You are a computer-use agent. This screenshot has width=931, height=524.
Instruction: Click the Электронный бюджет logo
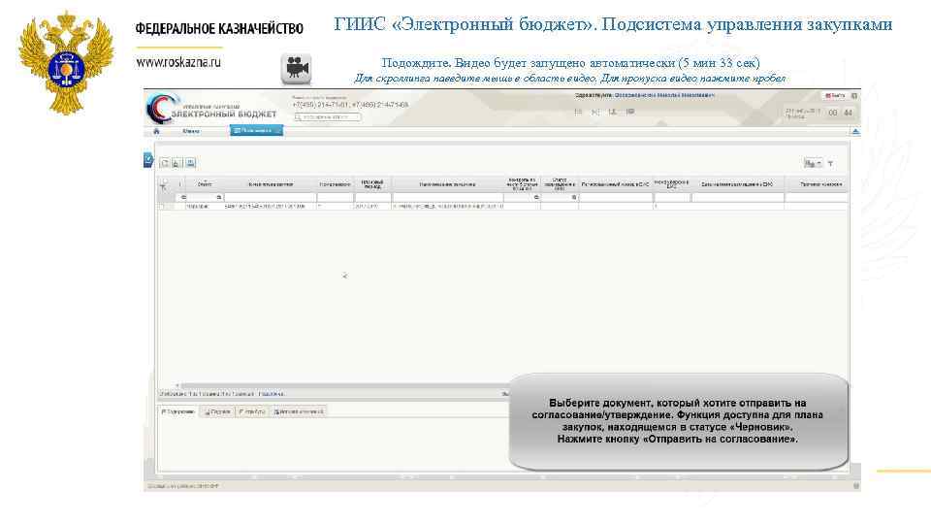point(212,109)
